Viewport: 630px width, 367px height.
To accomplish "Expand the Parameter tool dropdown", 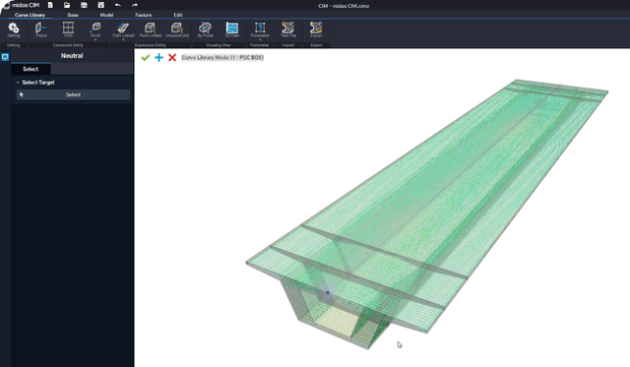I will pyautogui.click(x=260, y=39).
